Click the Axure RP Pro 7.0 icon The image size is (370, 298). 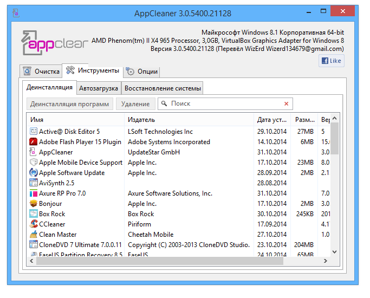click(34, 193)
